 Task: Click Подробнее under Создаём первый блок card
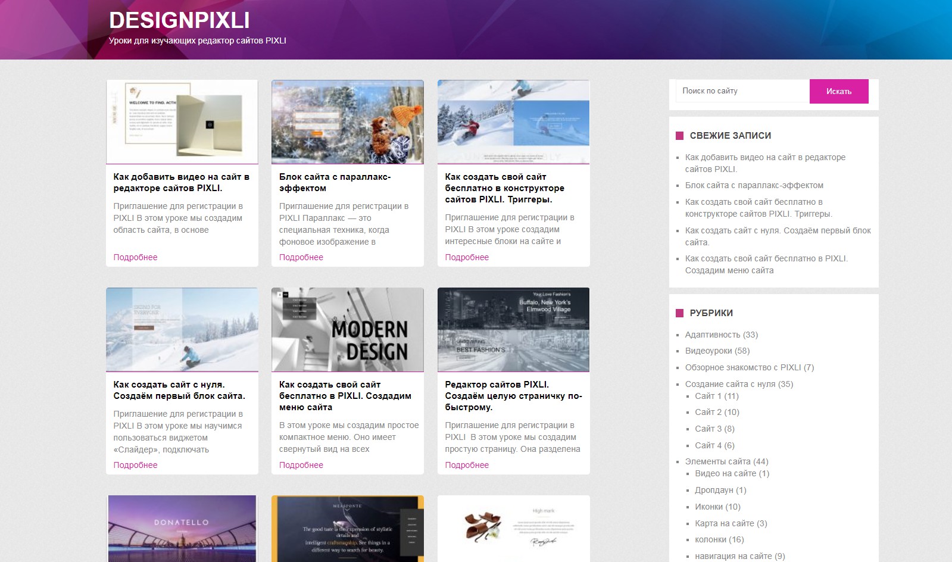136,465
